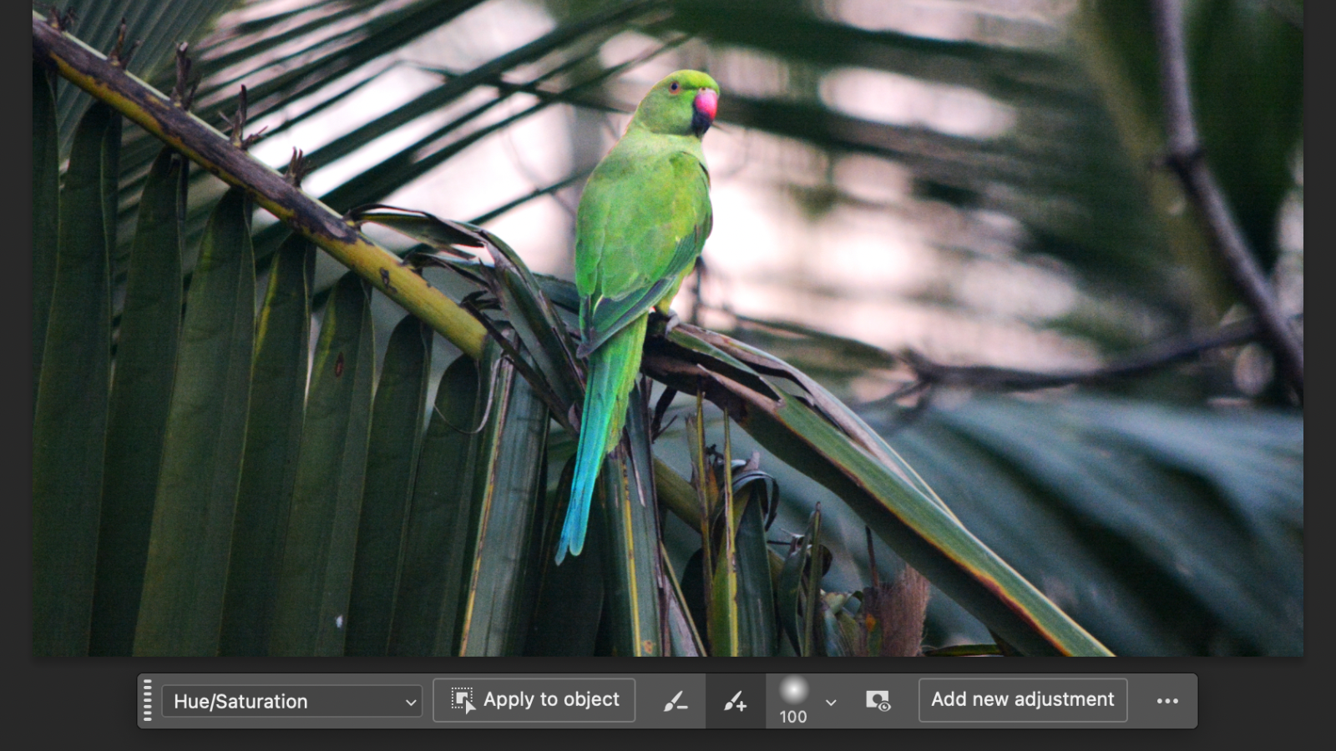
Task: Click the brush-with-plus icon to add areas
Action: tap(734, 700)
